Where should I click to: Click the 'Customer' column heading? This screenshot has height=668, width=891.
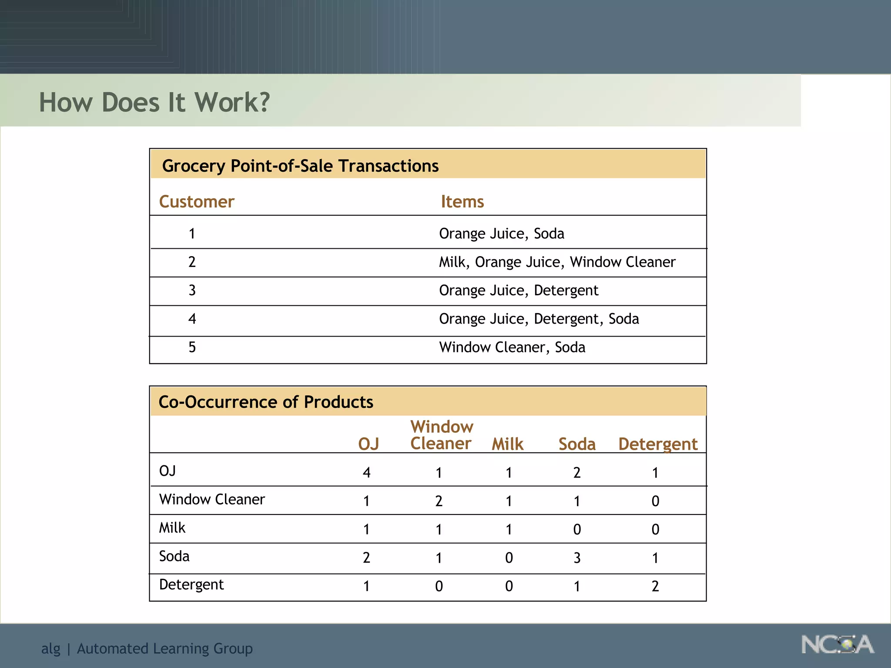coord(197,202)
